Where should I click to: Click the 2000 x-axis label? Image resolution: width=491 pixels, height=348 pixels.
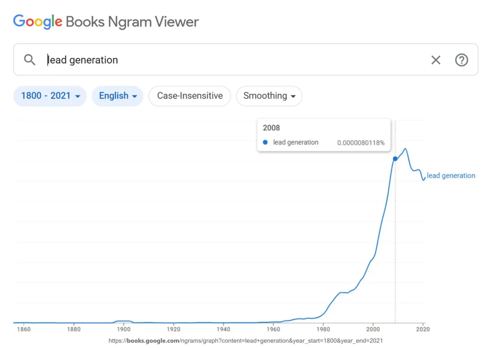(x=373, y=329)
